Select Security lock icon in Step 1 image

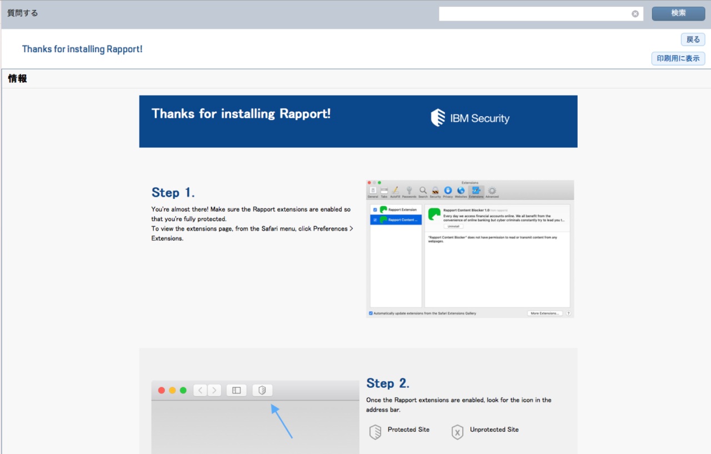(x=435, y=192)
